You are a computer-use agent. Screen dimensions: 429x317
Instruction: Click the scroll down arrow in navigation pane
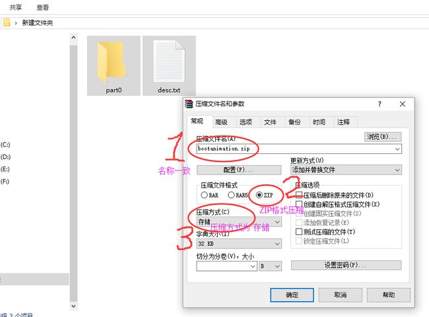[73, 306]
